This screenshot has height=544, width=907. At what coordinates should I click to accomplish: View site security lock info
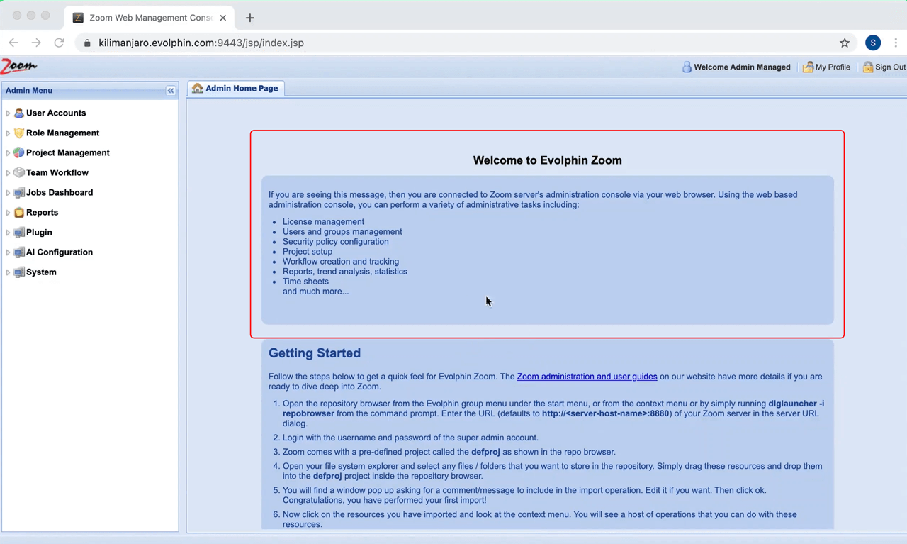pyautogui.click(x=87, y=43)
